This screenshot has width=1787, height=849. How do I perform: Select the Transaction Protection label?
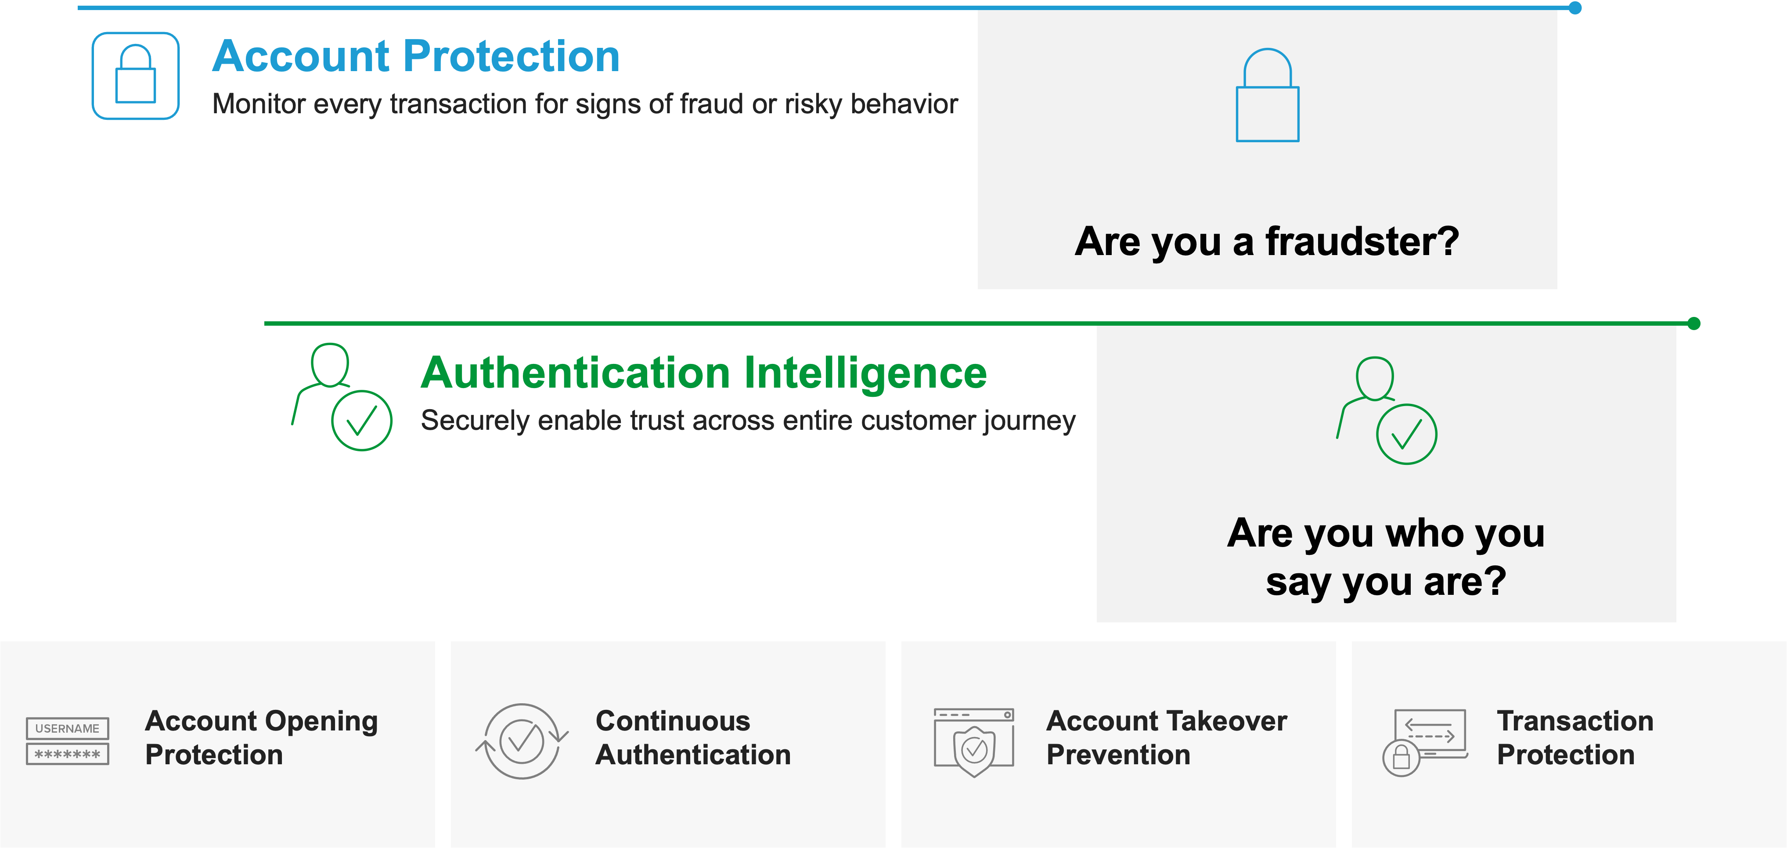1575,737
